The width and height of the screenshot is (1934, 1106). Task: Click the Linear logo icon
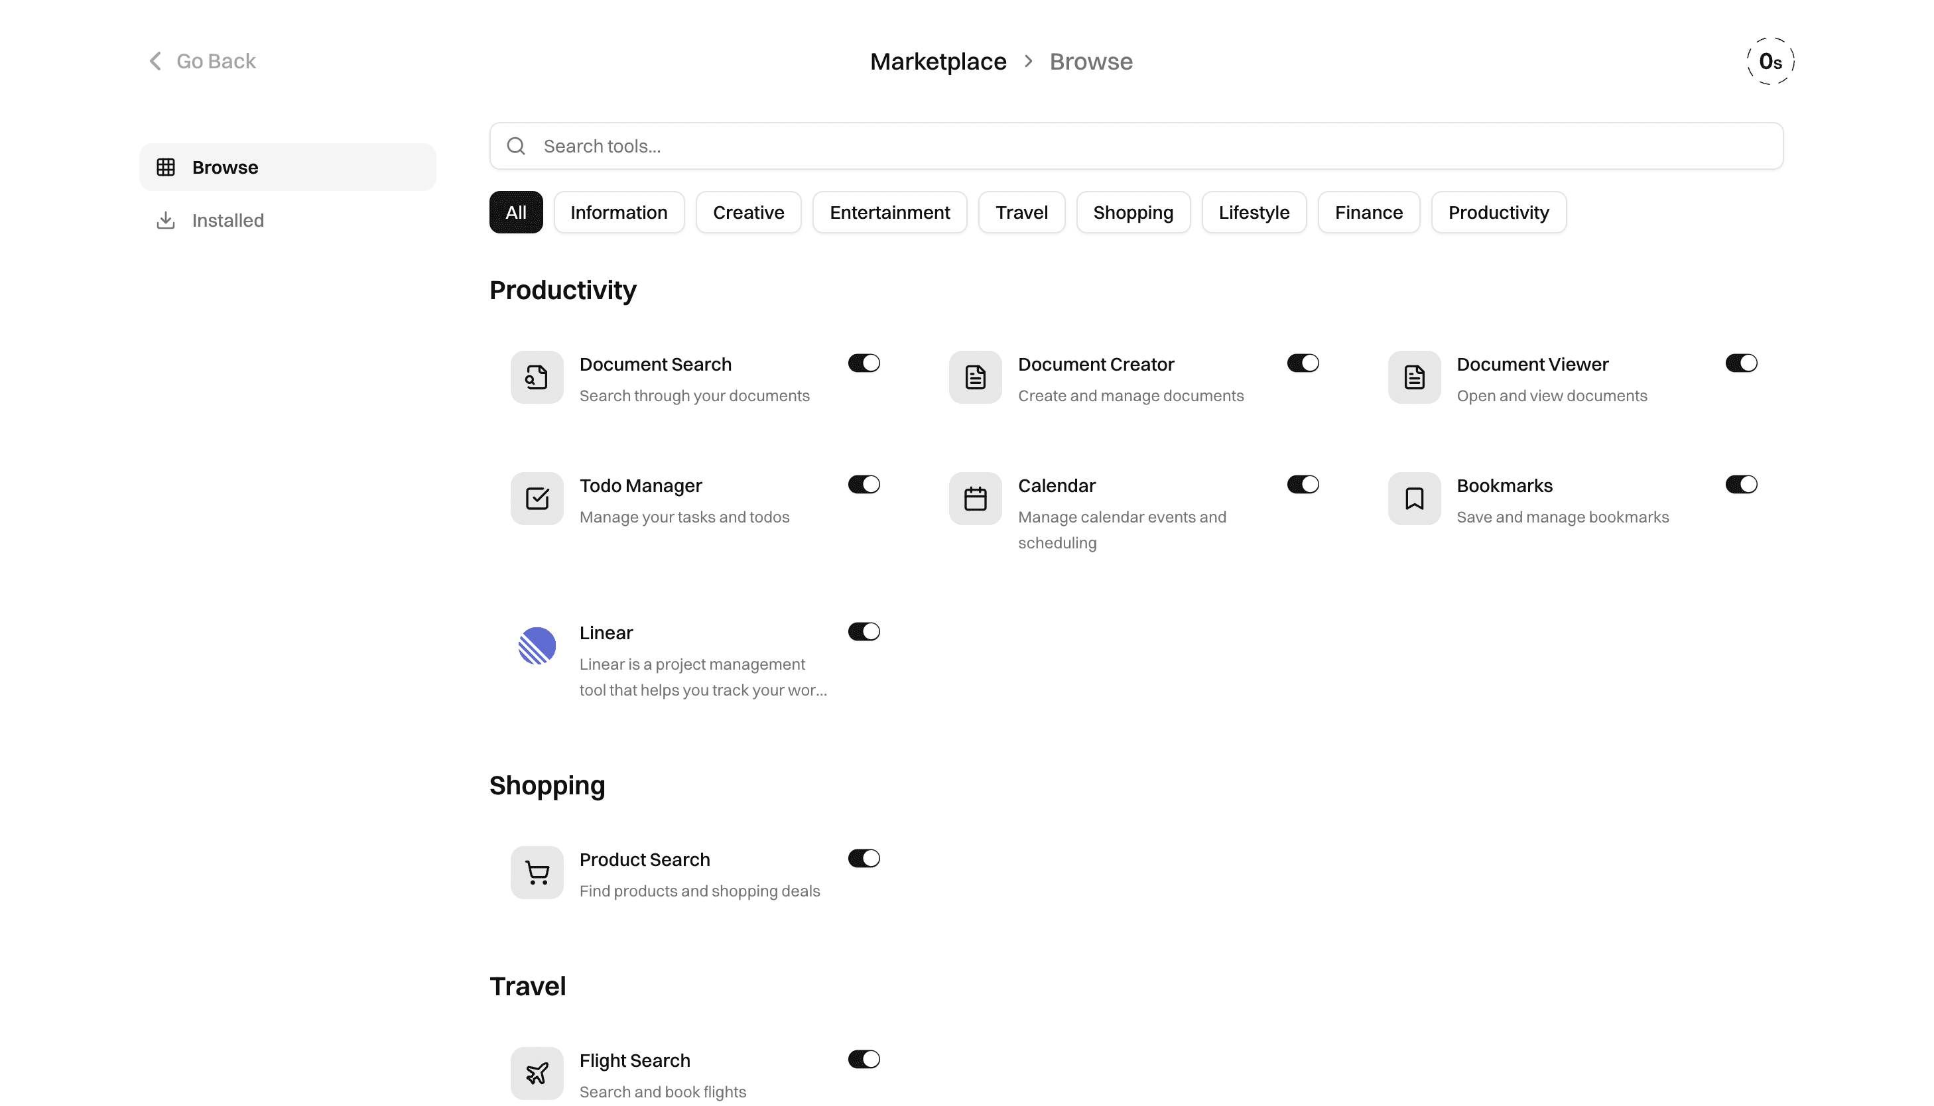click(x=537, y=646)
